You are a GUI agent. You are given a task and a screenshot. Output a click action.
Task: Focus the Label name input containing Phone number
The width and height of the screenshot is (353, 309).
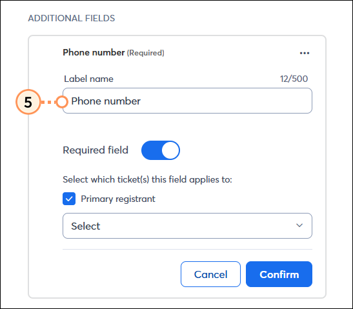pos(187,101)
